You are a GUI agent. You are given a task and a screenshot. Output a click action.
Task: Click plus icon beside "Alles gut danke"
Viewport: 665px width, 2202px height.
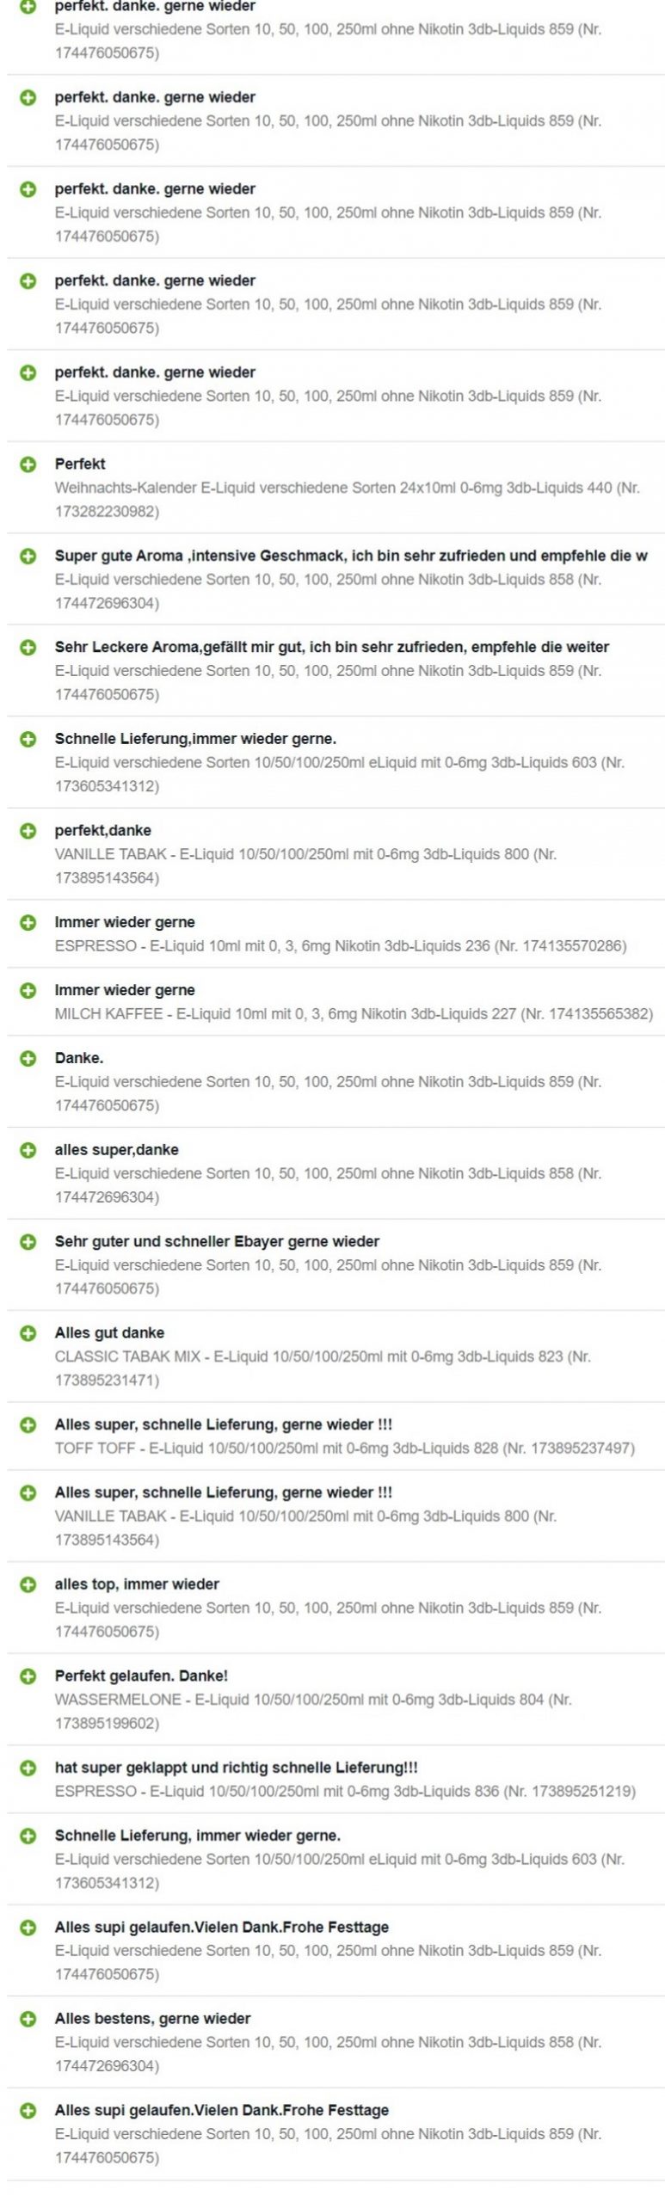28,1333
